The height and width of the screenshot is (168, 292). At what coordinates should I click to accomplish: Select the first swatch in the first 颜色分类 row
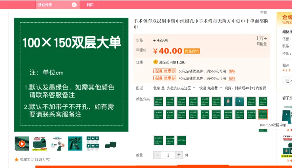click(x=158, y=101)
